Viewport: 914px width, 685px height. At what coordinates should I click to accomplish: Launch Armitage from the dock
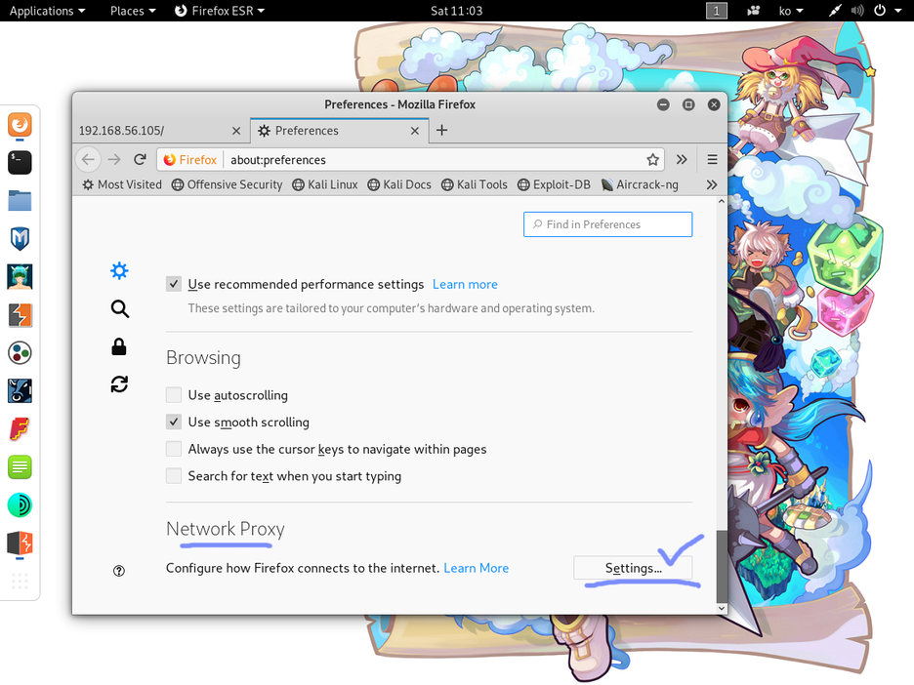pyautogui.click(x=20, y=277)
